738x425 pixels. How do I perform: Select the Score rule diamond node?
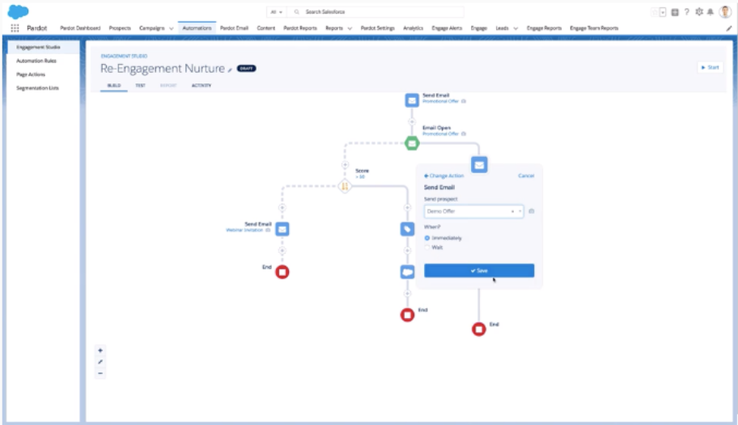[x=345, y=186]
